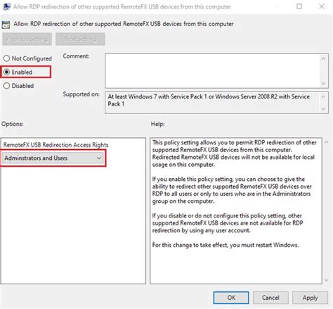This screenshot has height=309, width=333.
Task: Click the Cancel button
Action: click(270, 298)
